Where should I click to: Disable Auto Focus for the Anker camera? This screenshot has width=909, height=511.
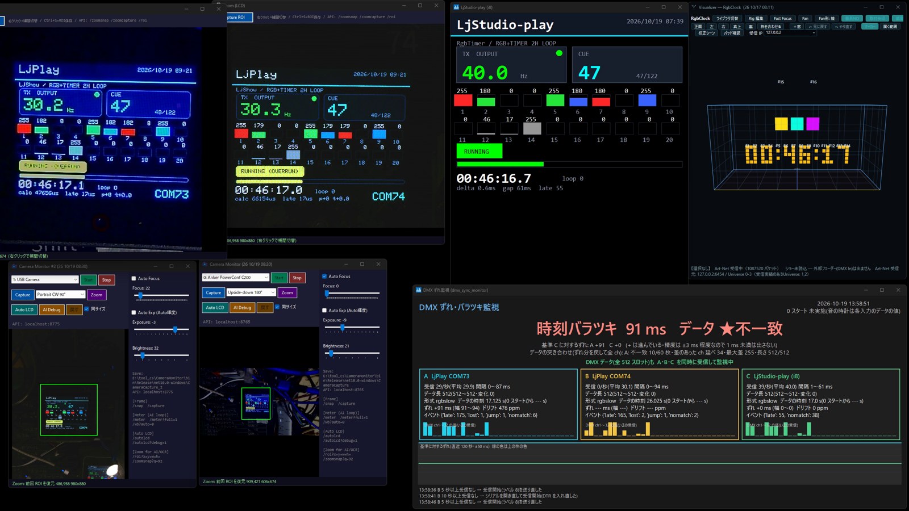pos(324,277)
